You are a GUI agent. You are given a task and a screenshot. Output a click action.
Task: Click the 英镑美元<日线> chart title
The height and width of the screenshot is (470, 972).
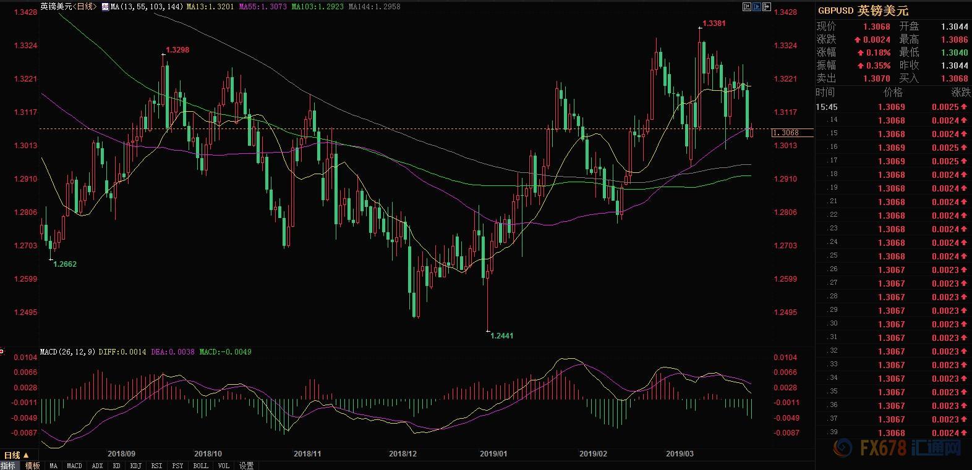[69, 7]
